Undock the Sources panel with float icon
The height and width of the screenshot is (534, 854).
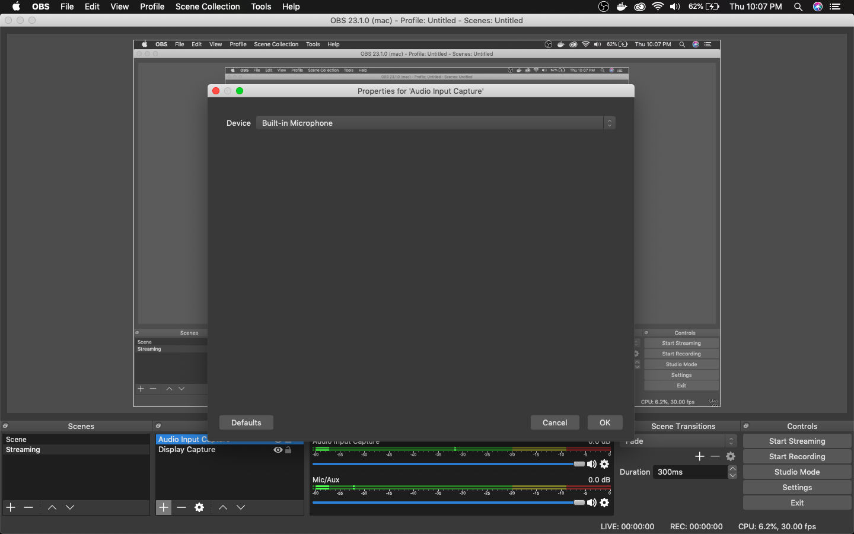click(158, 426)
